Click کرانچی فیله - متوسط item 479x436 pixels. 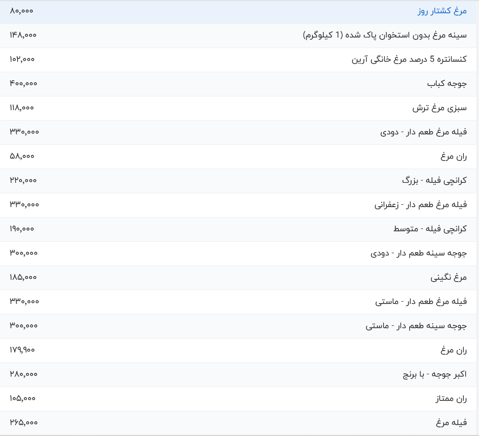[430, 229]
